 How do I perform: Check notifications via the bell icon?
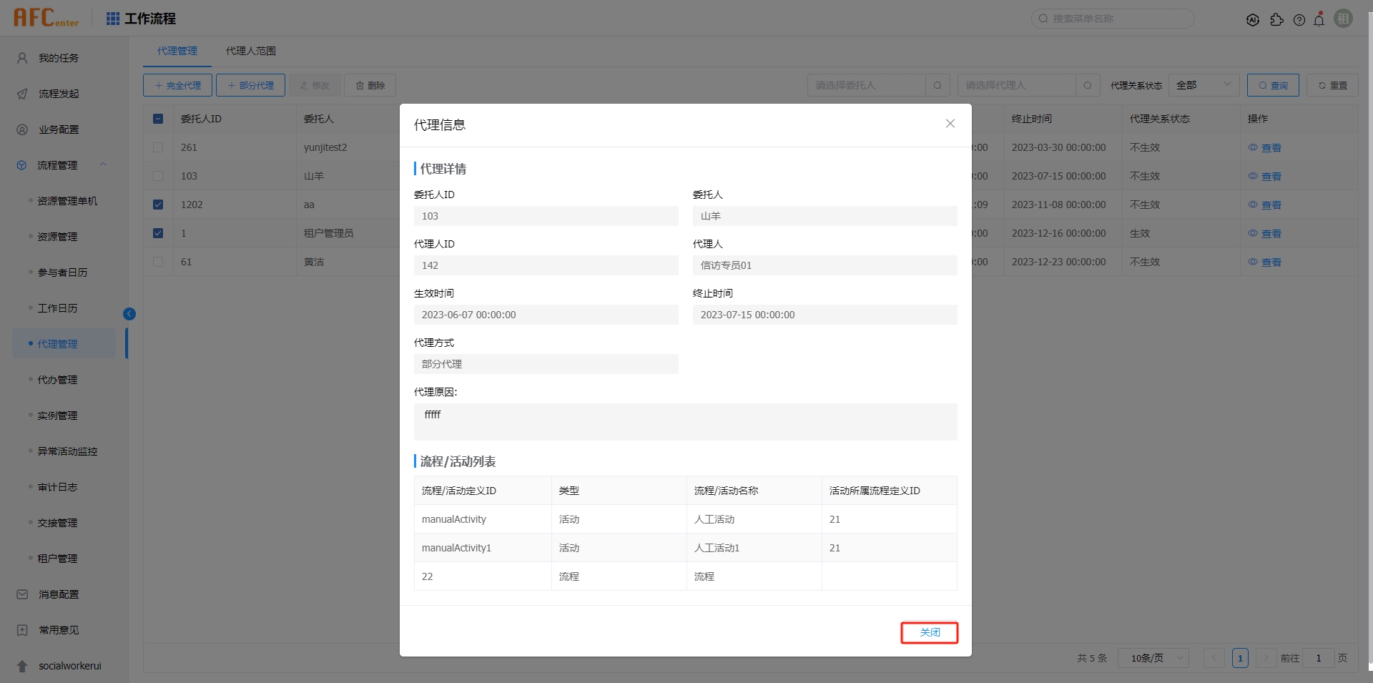point(1319,19)
